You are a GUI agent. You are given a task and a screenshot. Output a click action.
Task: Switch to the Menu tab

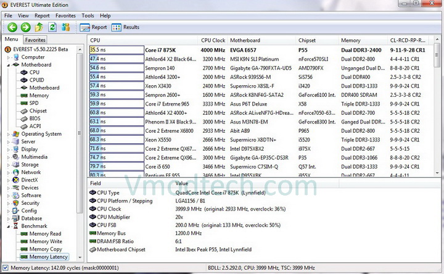pos(11,39)
